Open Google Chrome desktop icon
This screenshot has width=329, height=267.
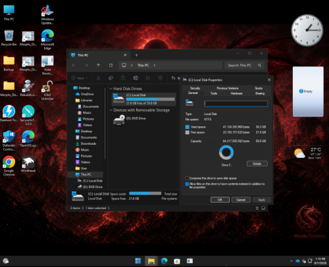(x=9, y=166)
